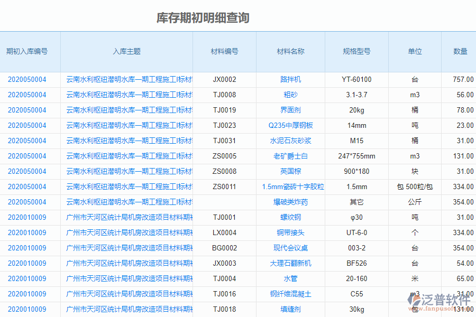The height and width of the screenshot is (317, 476).
Task: Open material detail for 填缝剂
Action: click(289, 309)
